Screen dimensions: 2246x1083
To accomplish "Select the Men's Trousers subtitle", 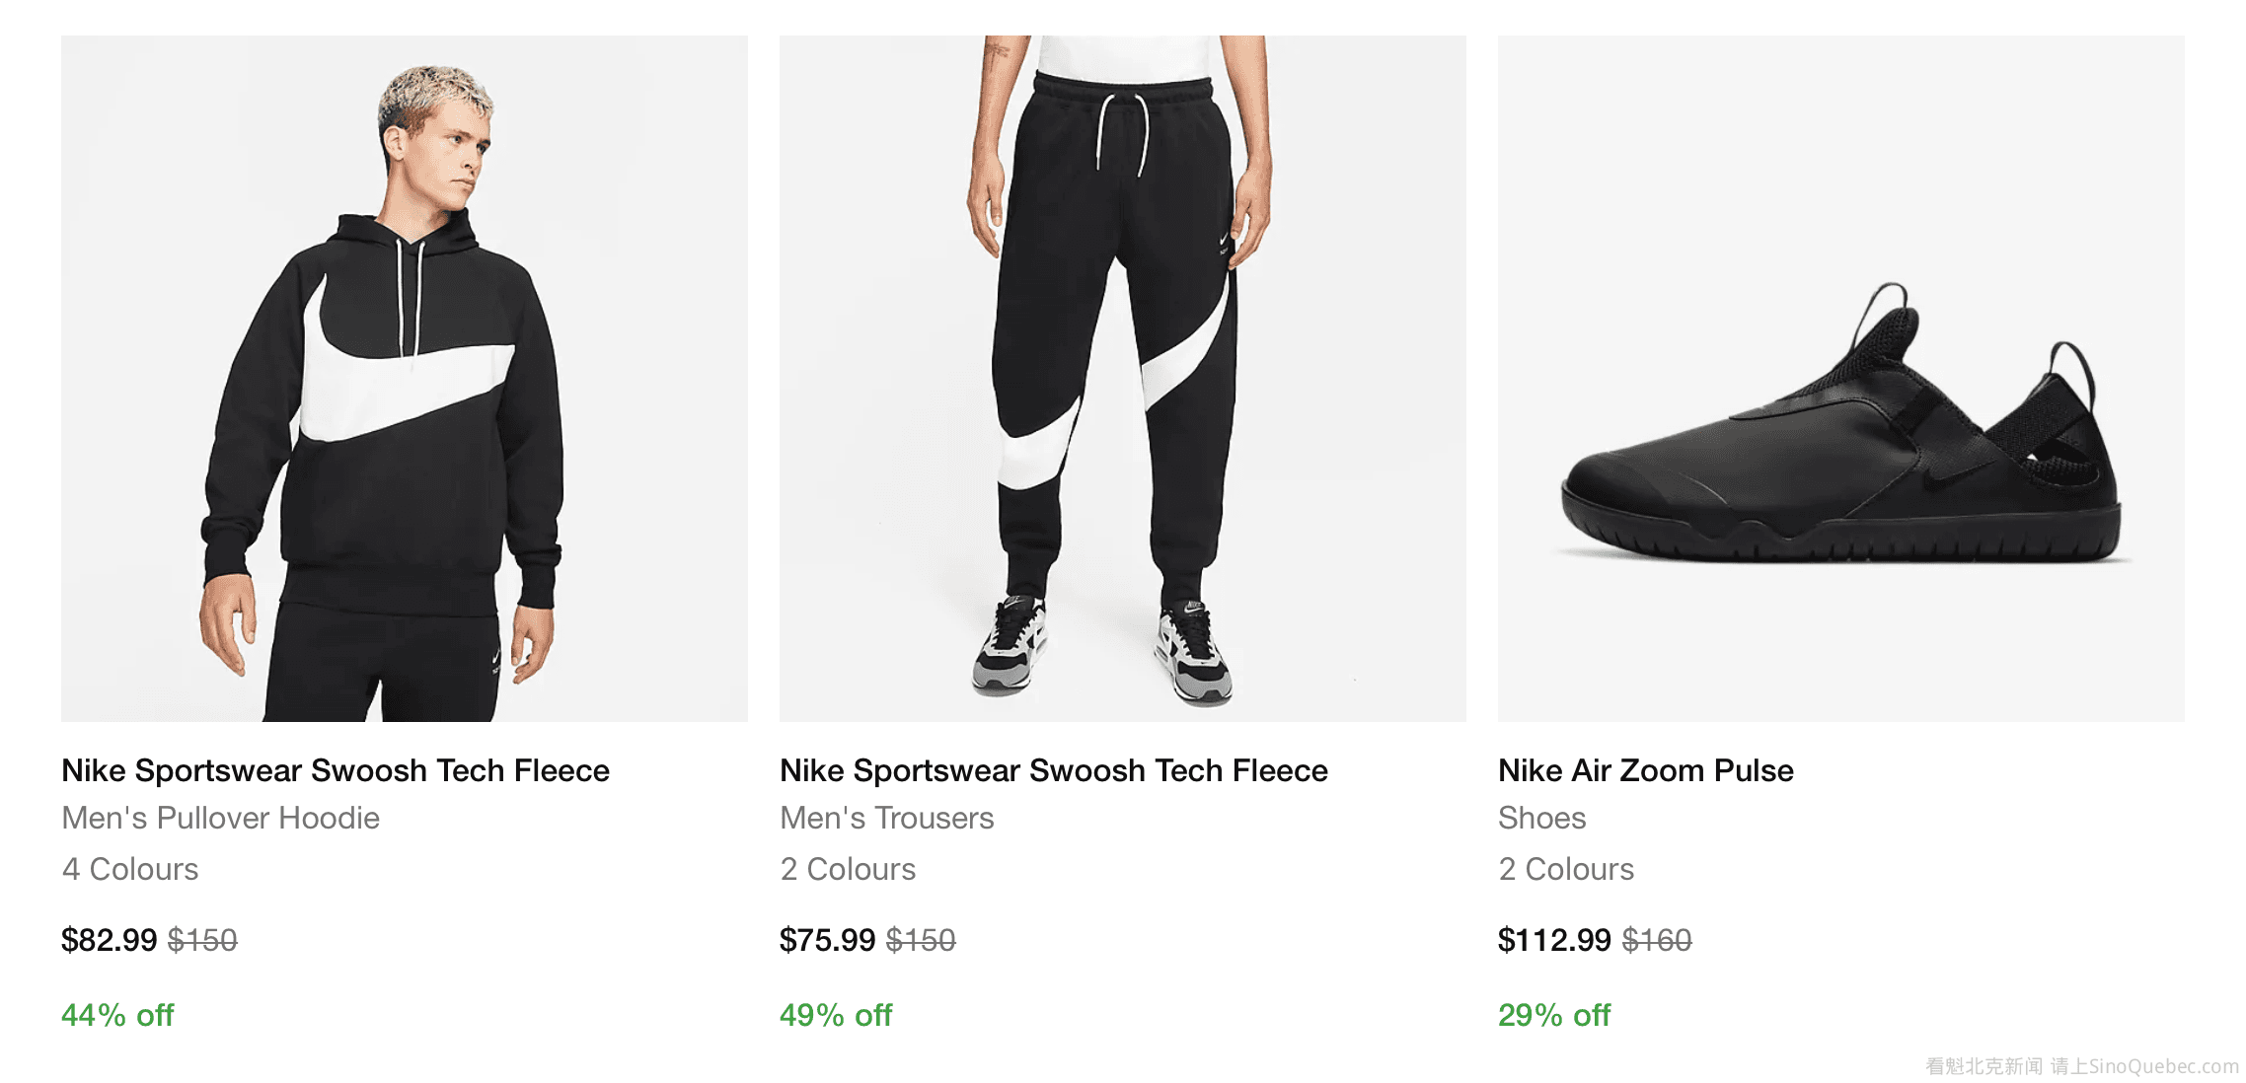I will [886, 818].
